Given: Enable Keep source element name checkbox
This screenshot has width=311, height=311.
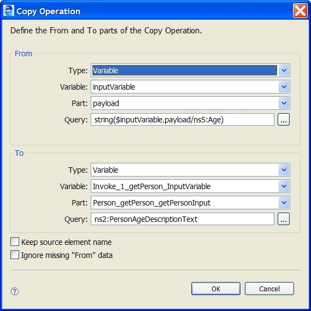Looking at the screenshot, I should (x=15, y=242).
